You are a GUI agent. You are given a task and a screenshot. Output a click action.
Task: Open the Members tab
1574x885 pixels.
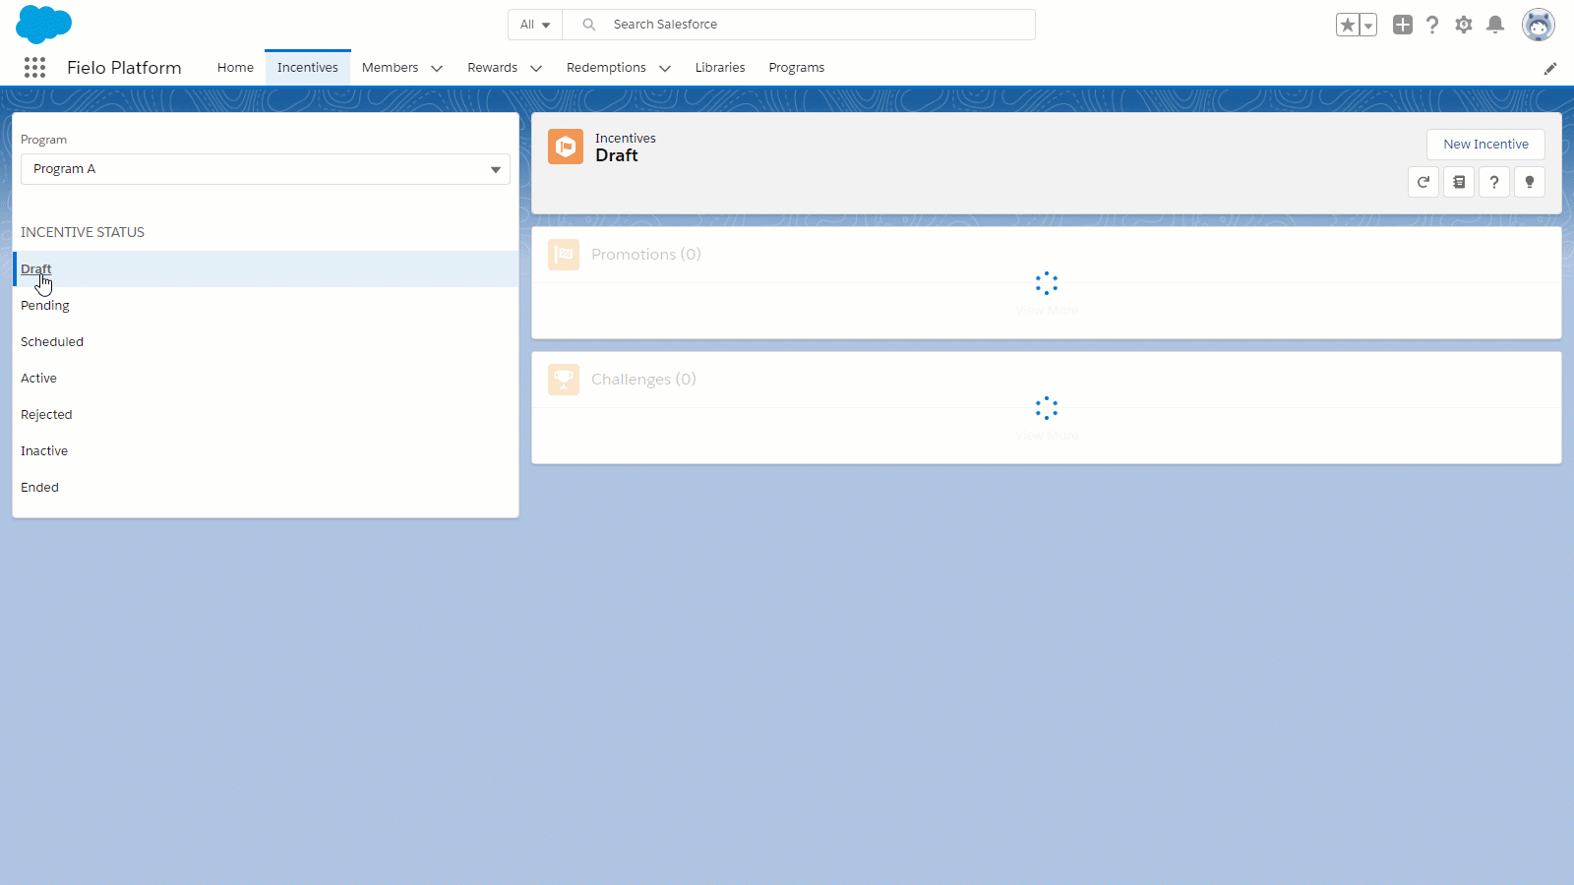click(390, 68)
